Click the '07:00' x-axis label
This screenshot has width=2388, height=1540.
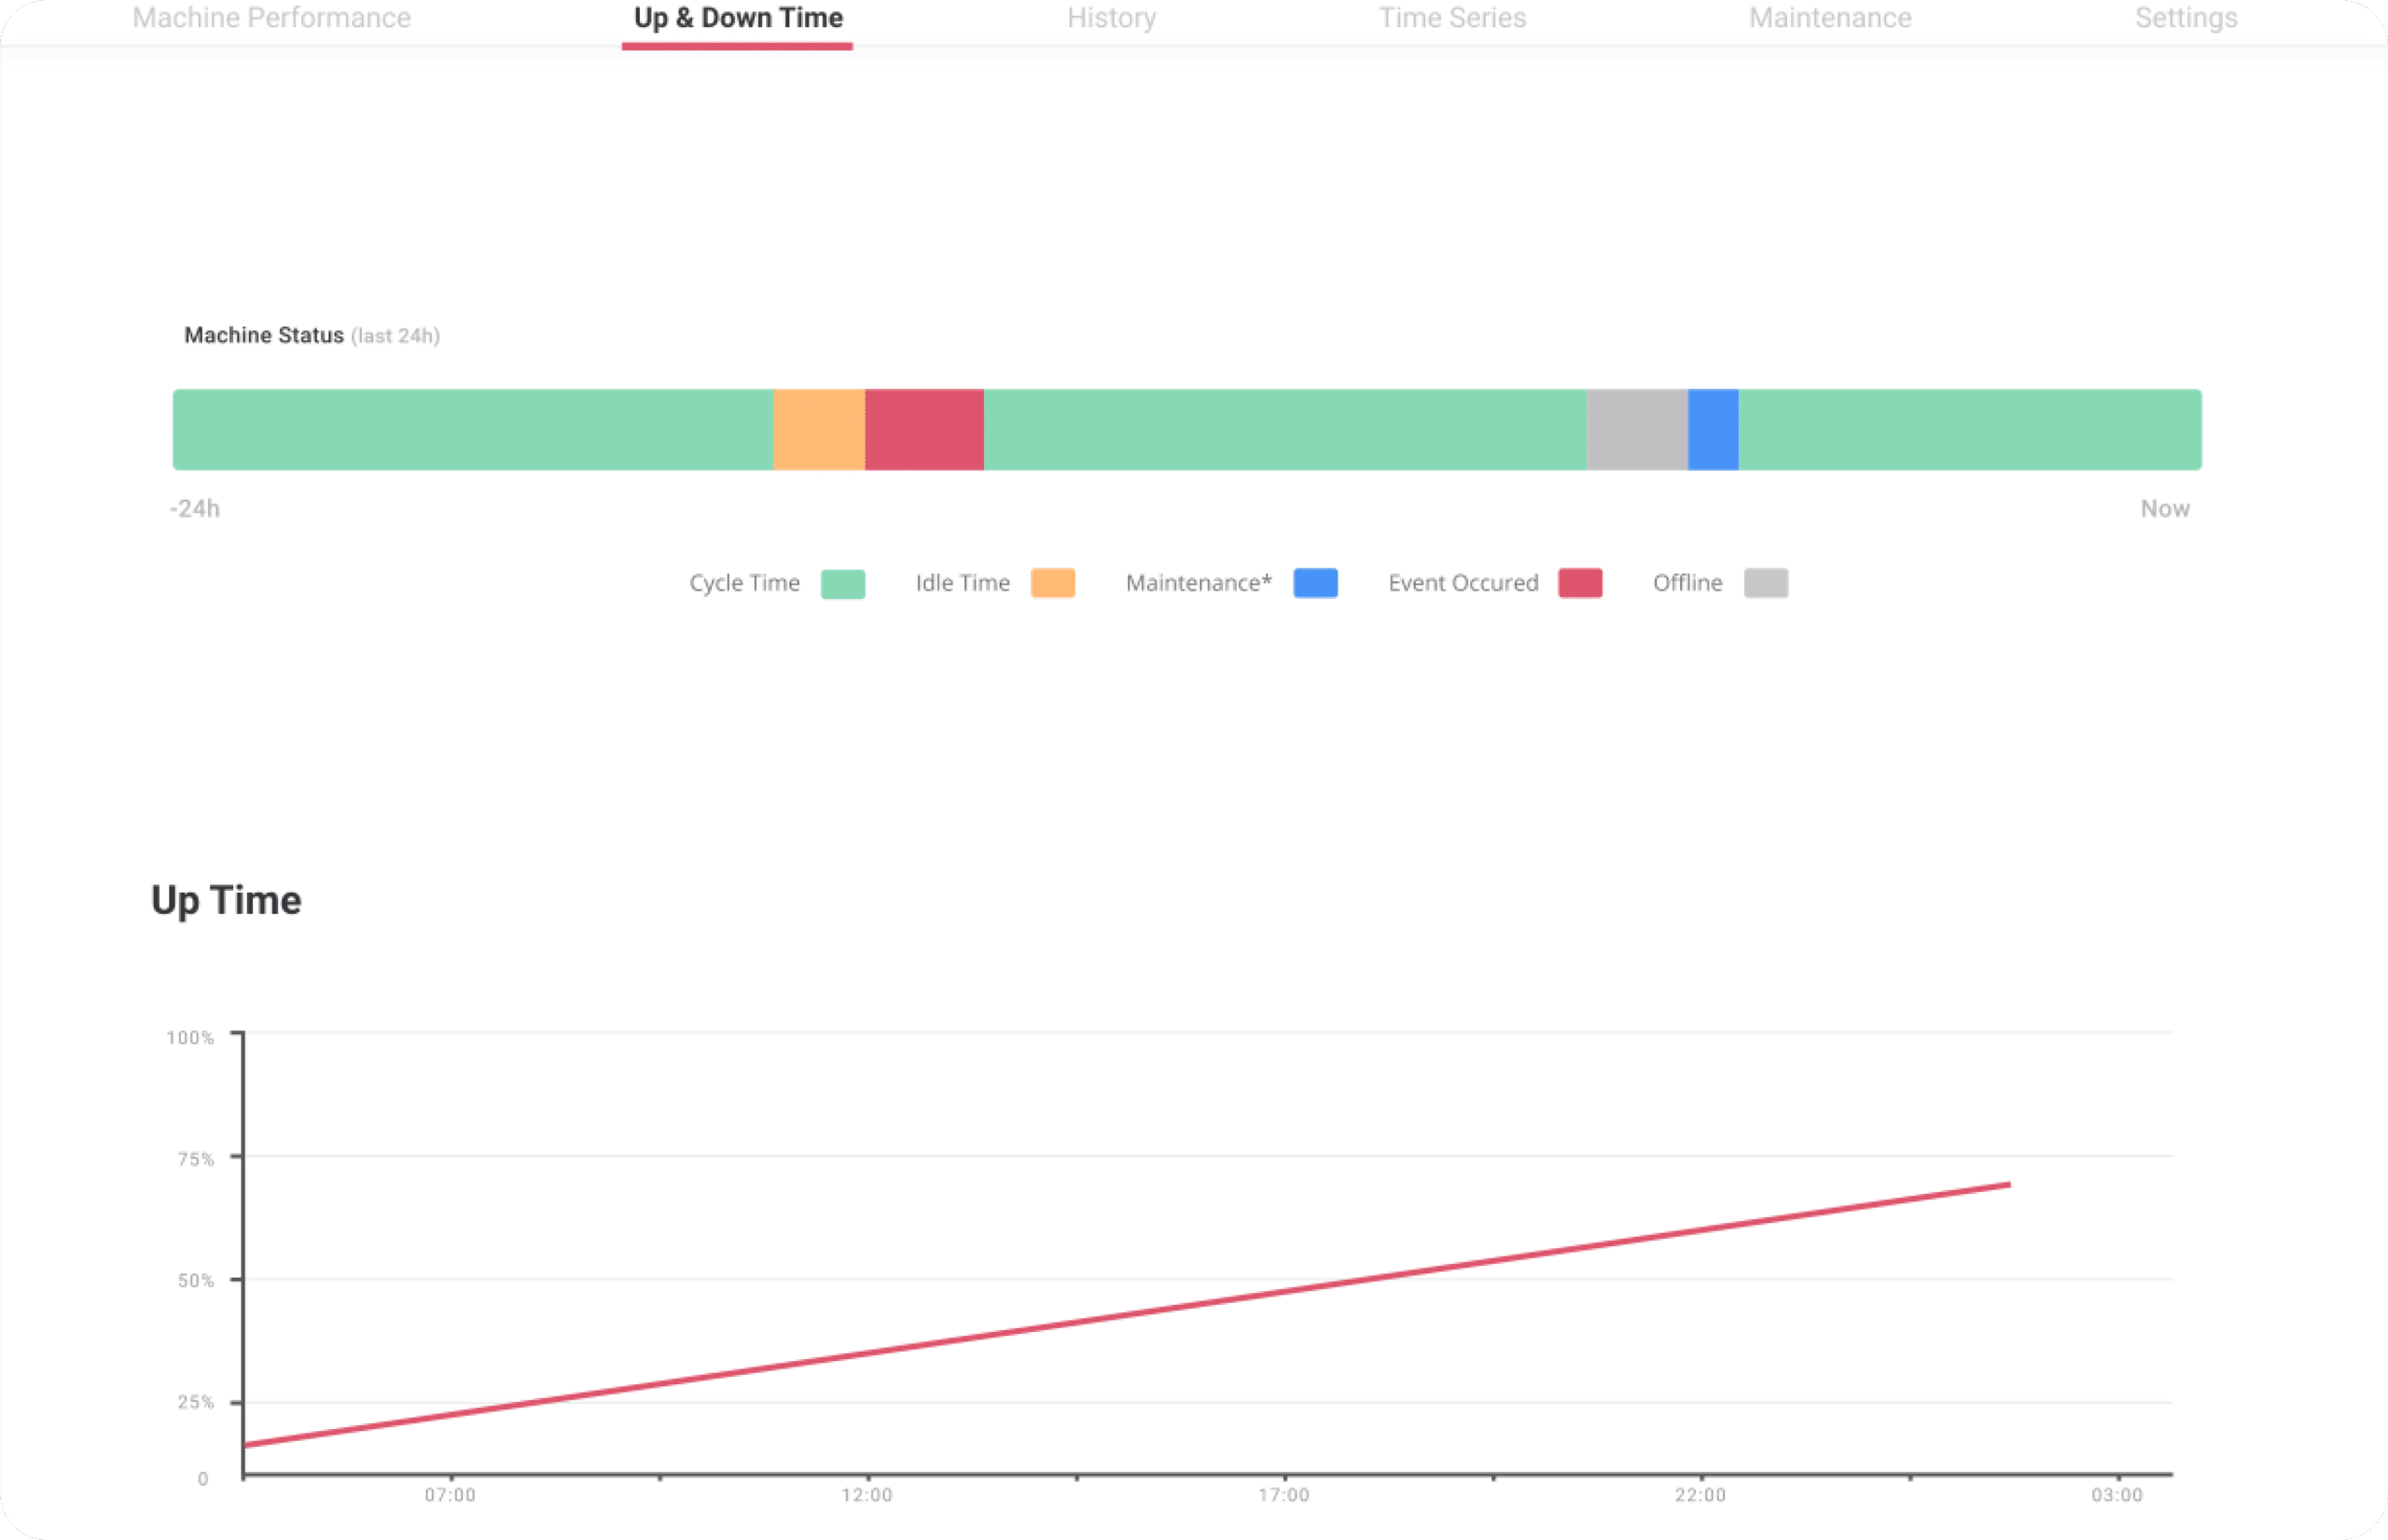pyautogui.click(x=450, y=1496)
